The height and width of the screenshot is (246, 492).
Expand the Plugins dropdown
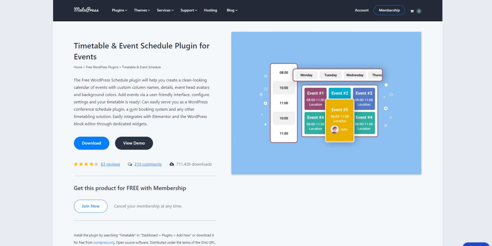pyautogui.click(x=119, y=10)
